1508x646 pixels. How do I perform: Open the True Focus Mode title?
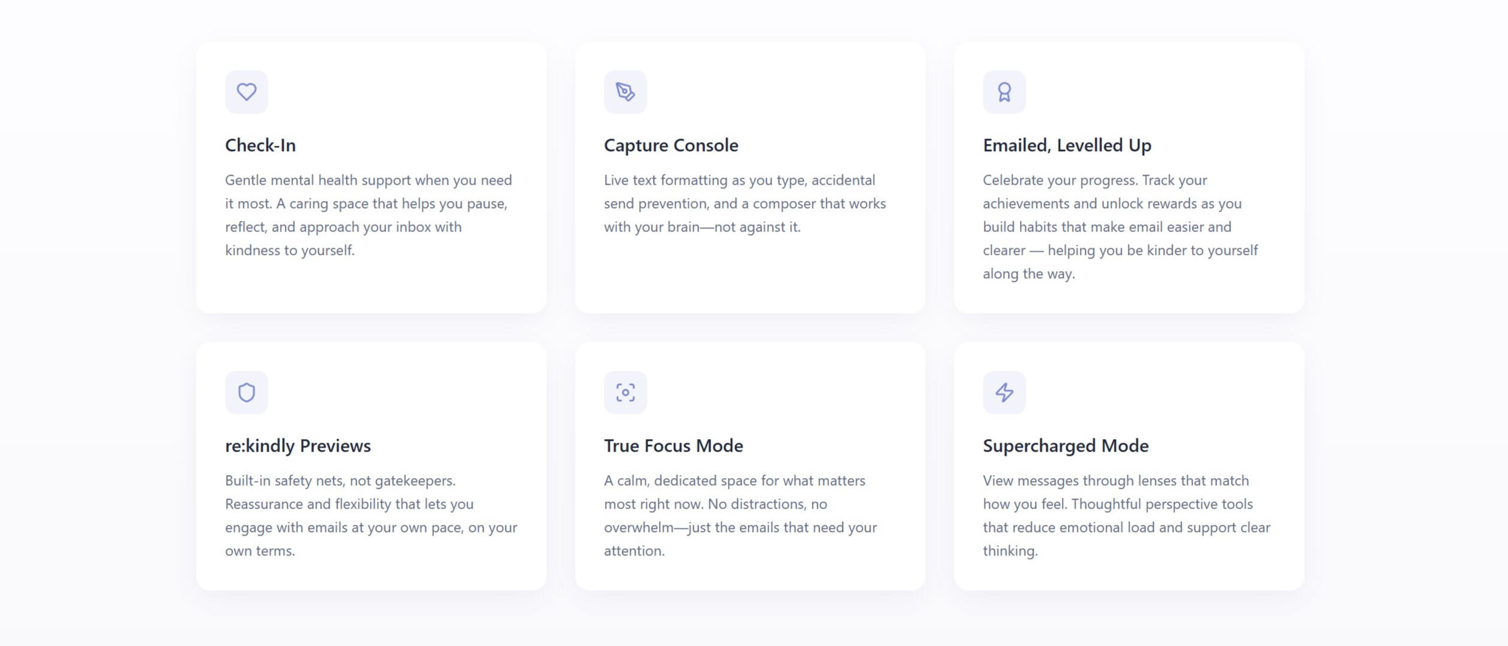pyautogui.click(x=673, y=446)
